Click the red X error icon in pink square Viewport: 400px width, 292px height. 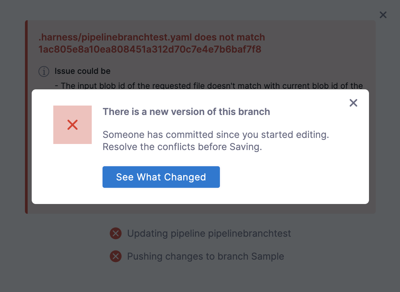(73, 125)
